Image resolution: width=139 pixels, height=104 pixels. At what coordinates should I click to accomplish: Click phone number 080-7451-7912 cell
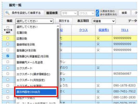click(x=124, y=91)
